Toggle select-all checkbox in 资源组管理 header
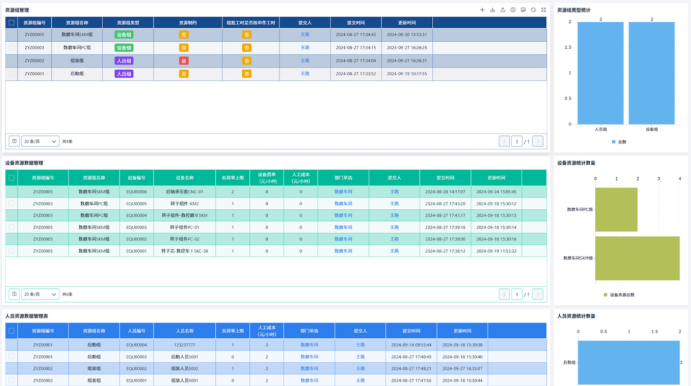The image size is (691, 386). (x=12, y=22)
